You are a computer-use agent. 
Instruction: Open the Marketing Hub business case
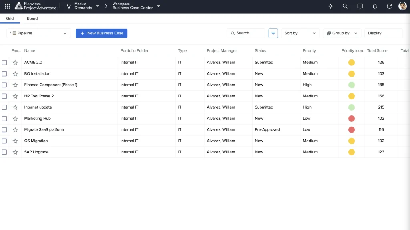coord(37,118)
